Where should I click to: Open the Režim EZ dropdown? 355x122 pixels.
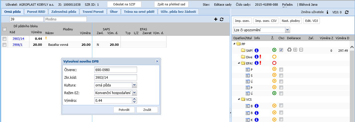point(135,93)
